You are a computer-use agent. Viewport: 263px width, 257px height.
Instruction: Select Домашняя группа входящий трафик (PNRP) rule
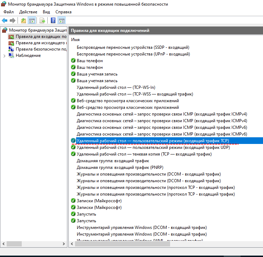click(x=120, y=167)
